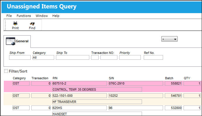Image resolution: width=202 pixels, height=116 pixels.
Task: Focus the Ship From input field
Action: point(20,57)
